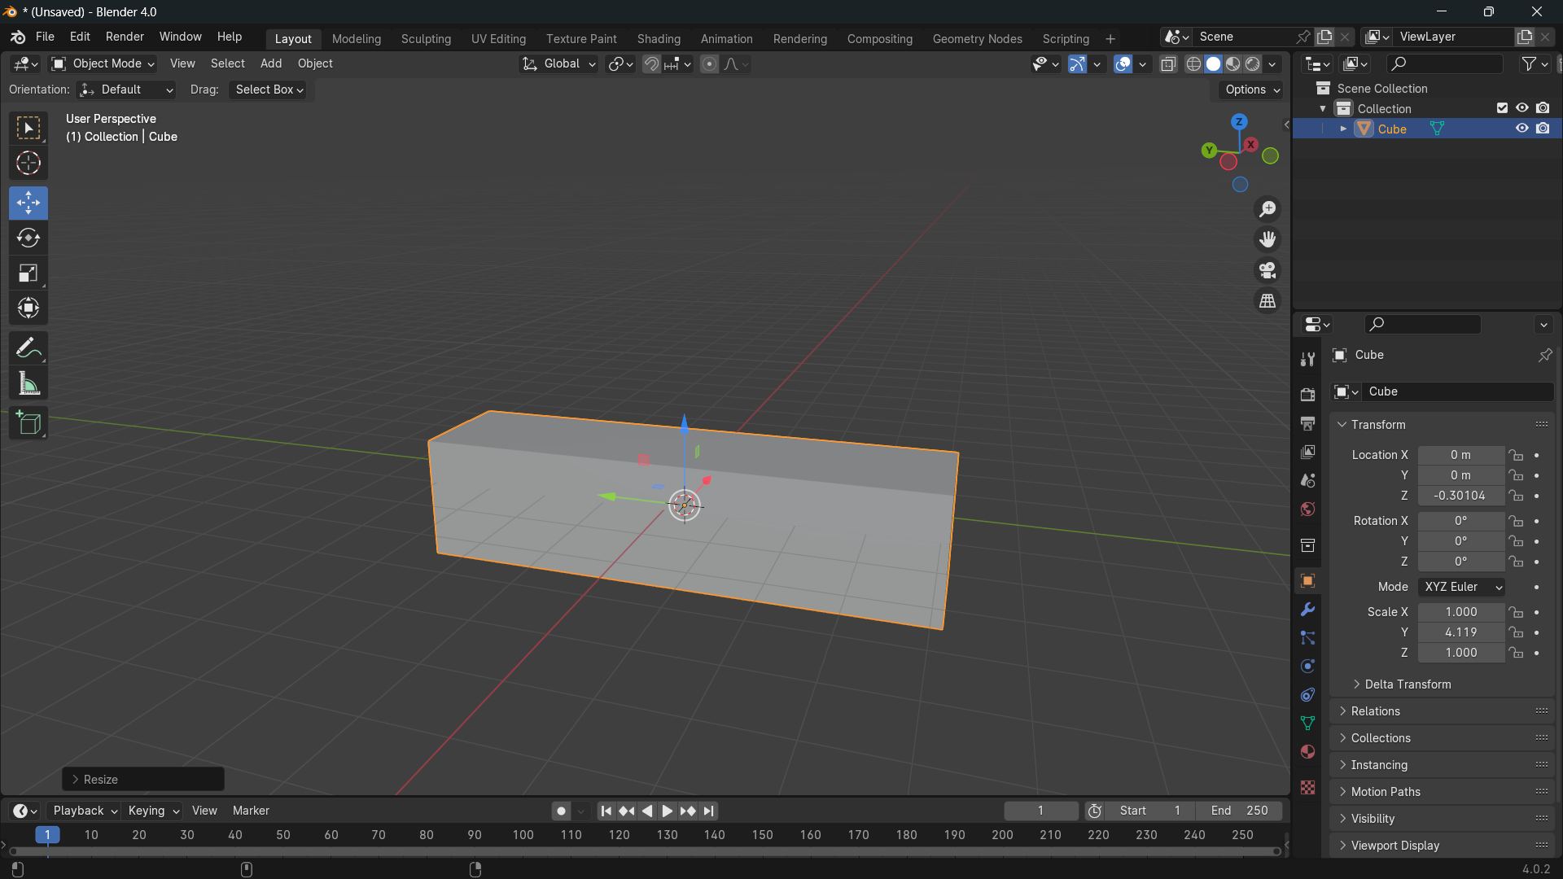Open the Render menu
The image size is (1563, 879).
(125, 37)
